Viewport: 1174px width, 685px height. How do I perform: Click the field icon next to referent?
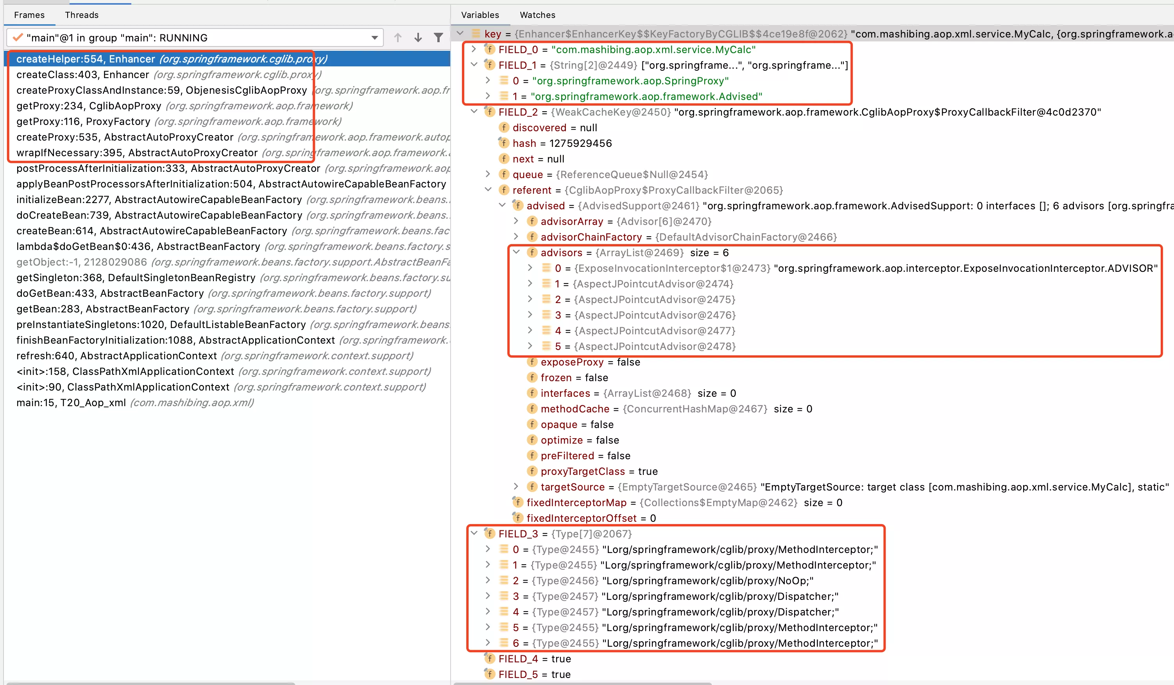(x=504, y=190)
